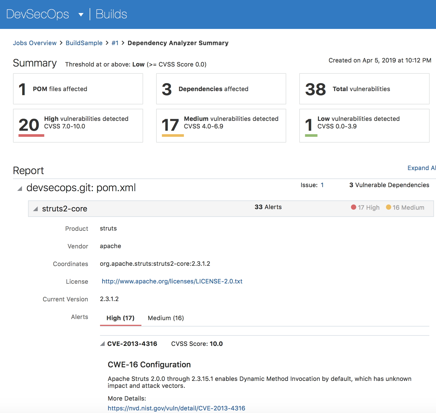Go to Jobs Overview breadcrumb
The image size is (436, 413).
[35, 43]
